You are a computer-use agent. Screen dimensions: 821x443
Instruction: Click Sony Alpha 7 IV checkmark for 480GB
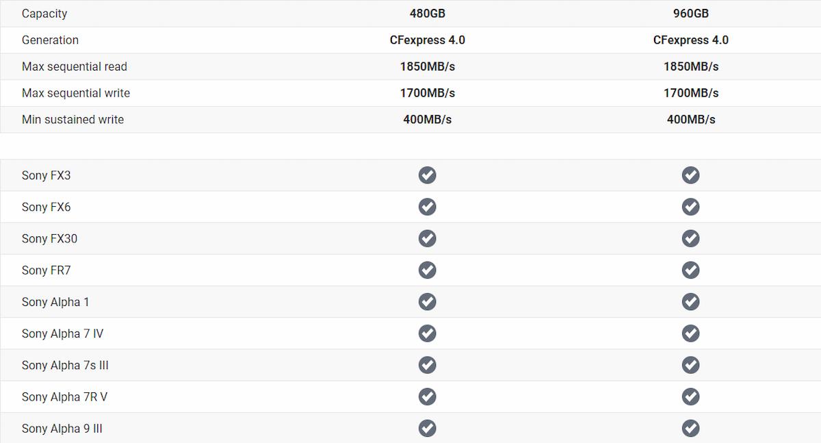(x=427, y=333)
